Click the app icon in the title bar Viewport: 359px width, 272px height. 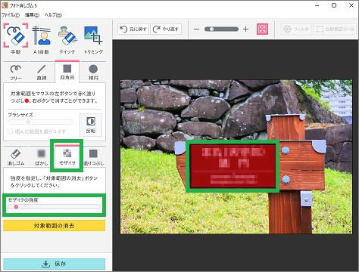(x=5, y=5)
